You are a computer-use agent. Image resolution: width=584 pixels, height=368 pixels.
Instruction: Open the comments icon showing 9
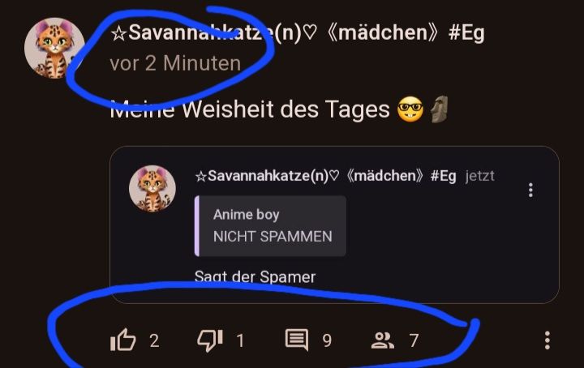(x=297, y=340)
